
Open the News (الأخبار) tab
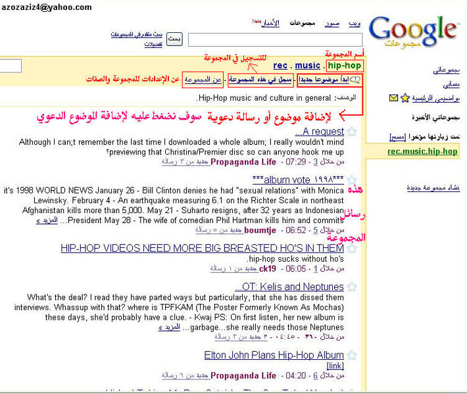coord(270,23)
